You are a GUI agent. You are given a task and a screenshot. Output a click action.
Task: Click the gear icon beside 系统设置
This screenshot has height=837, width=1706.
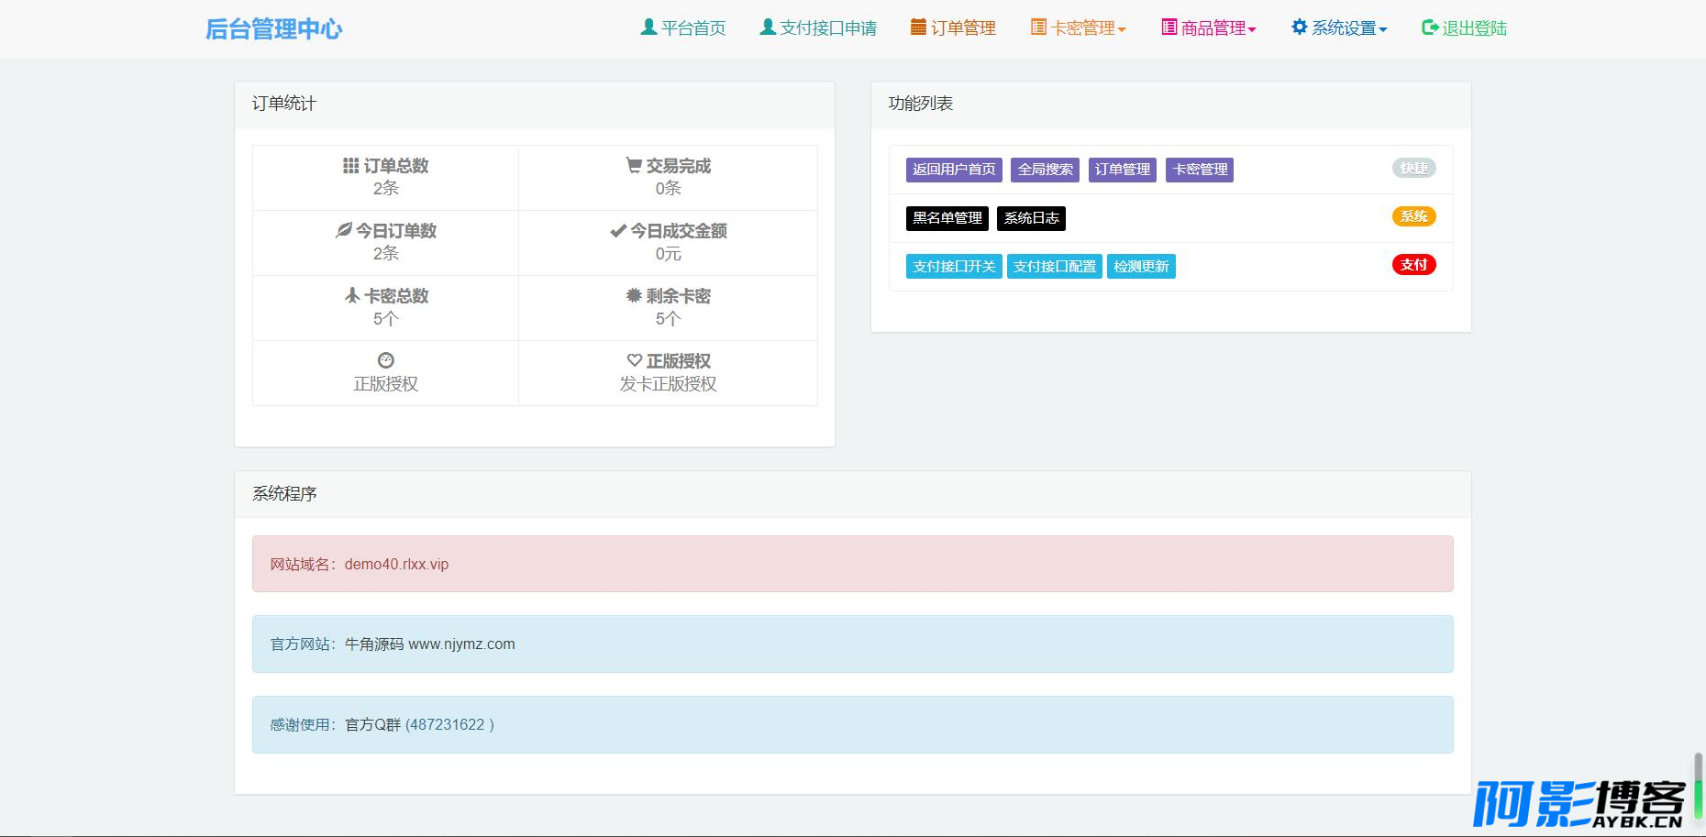coord(1299,28)
